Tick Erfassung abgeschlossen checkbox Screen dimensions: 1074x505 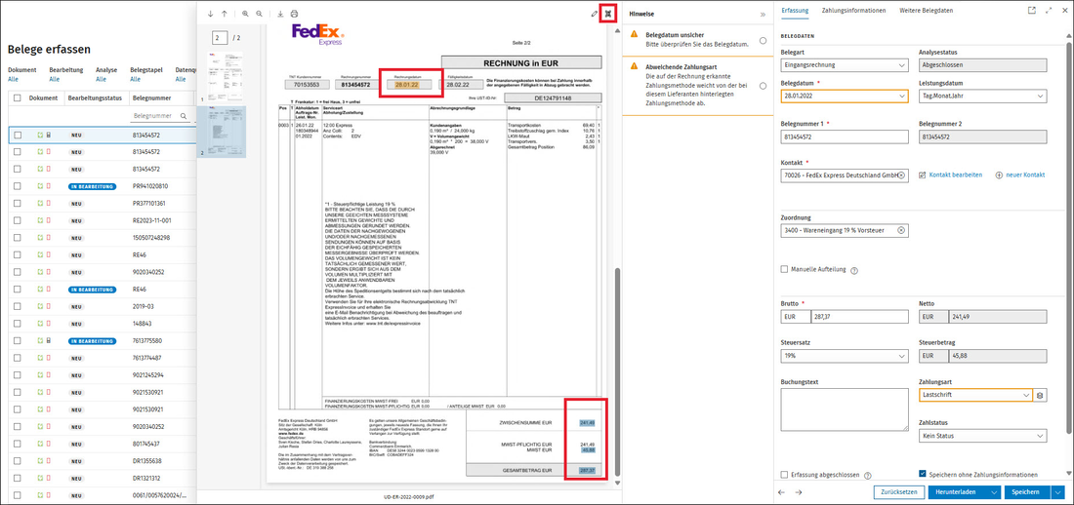pyautogui.click(x=784, y=474)
